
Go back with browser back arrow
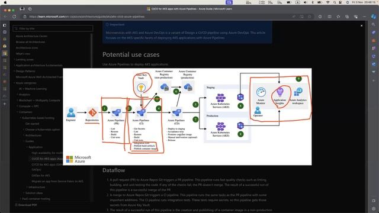point(5,17)
